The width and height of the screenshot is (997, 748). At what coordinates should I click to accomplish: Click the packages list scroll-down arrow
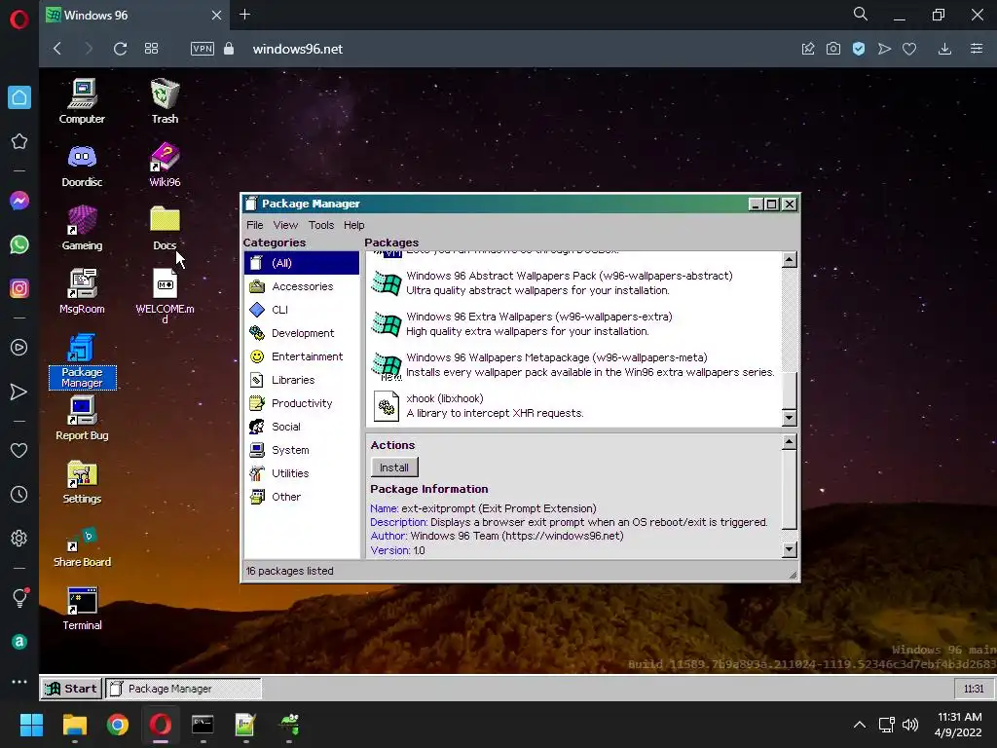tap(789, 418)
